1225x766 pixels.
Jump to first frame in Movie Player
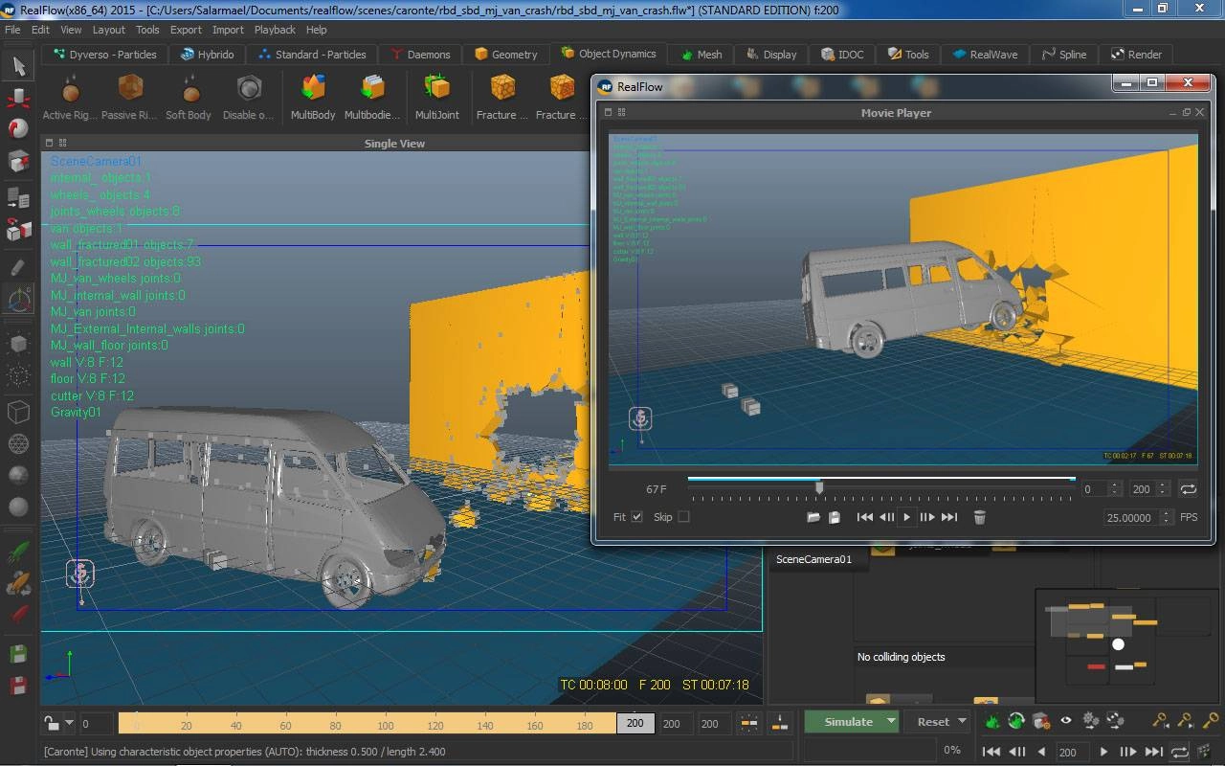[864, 517]
